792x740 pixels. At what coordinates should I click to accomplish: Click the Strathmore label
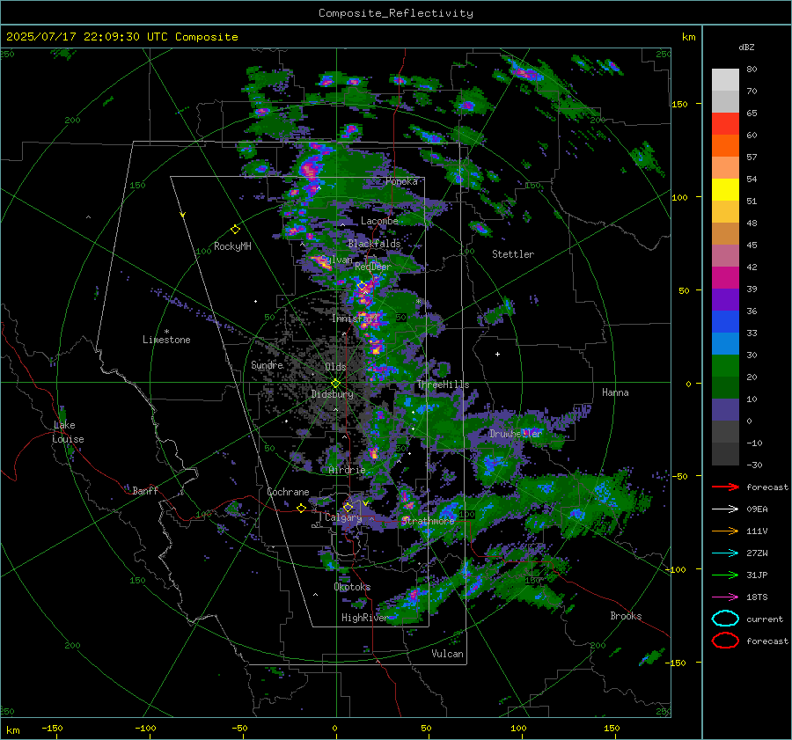click(428, 521)
